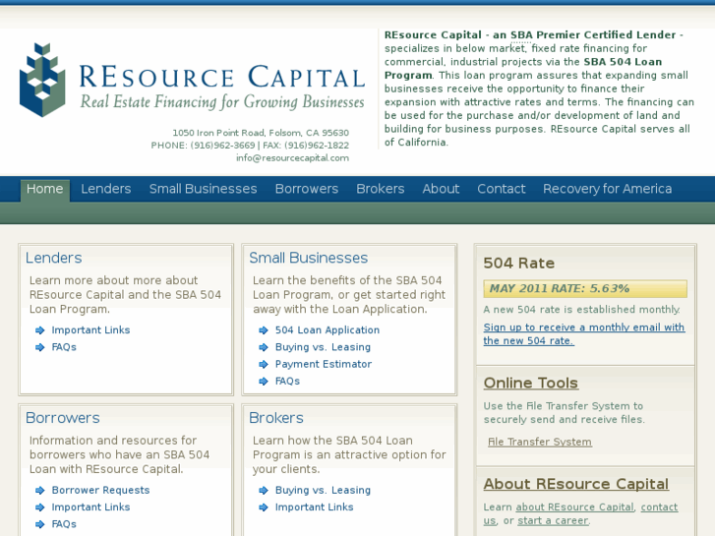Screen dimensions: 715x536
Task: Click the REsource Capital title text
Action: click(x=222, y=76)
